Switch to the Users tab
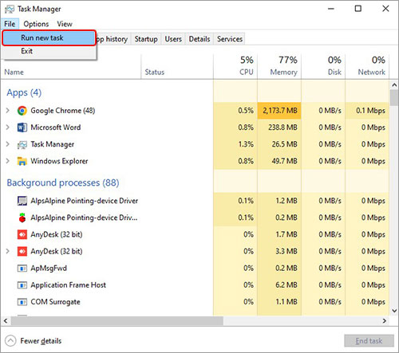The width and height of the screenshot is (399, 353). coord(173,39)
